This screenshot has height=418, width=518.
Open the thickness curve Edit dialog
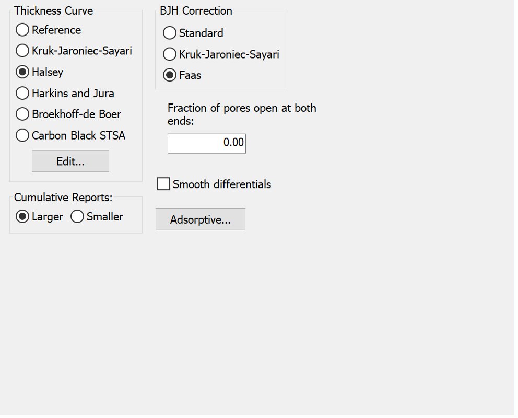coord(70,161)
